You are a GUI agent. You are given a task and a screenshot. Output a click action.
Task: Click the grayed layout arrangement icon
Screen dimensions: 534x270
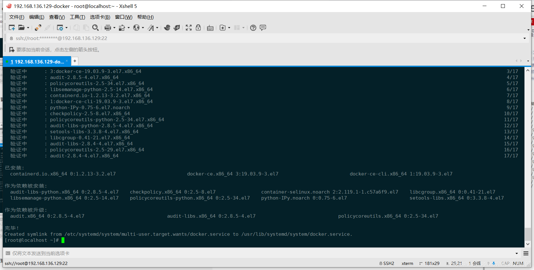click(237, 28)
